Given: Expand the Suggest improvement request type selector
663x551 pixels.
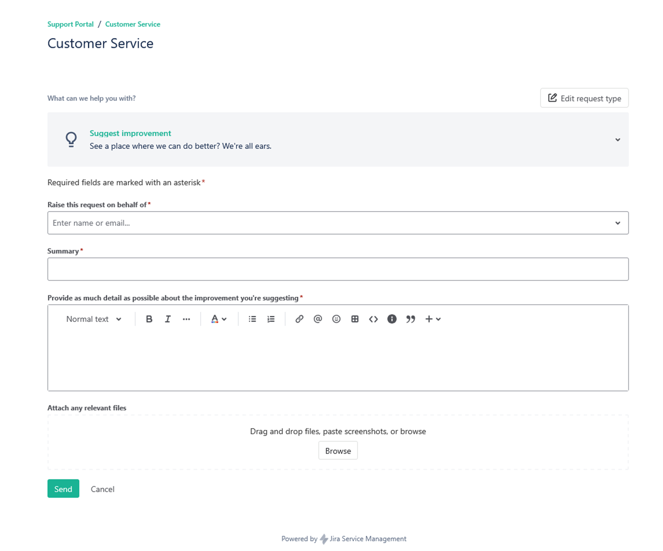Looking at the screenshot, I should point(617,140).
